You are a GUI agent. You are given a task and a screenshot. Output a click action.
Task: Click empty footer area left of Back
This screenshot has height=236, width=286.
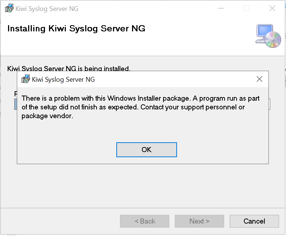(59, 221)
